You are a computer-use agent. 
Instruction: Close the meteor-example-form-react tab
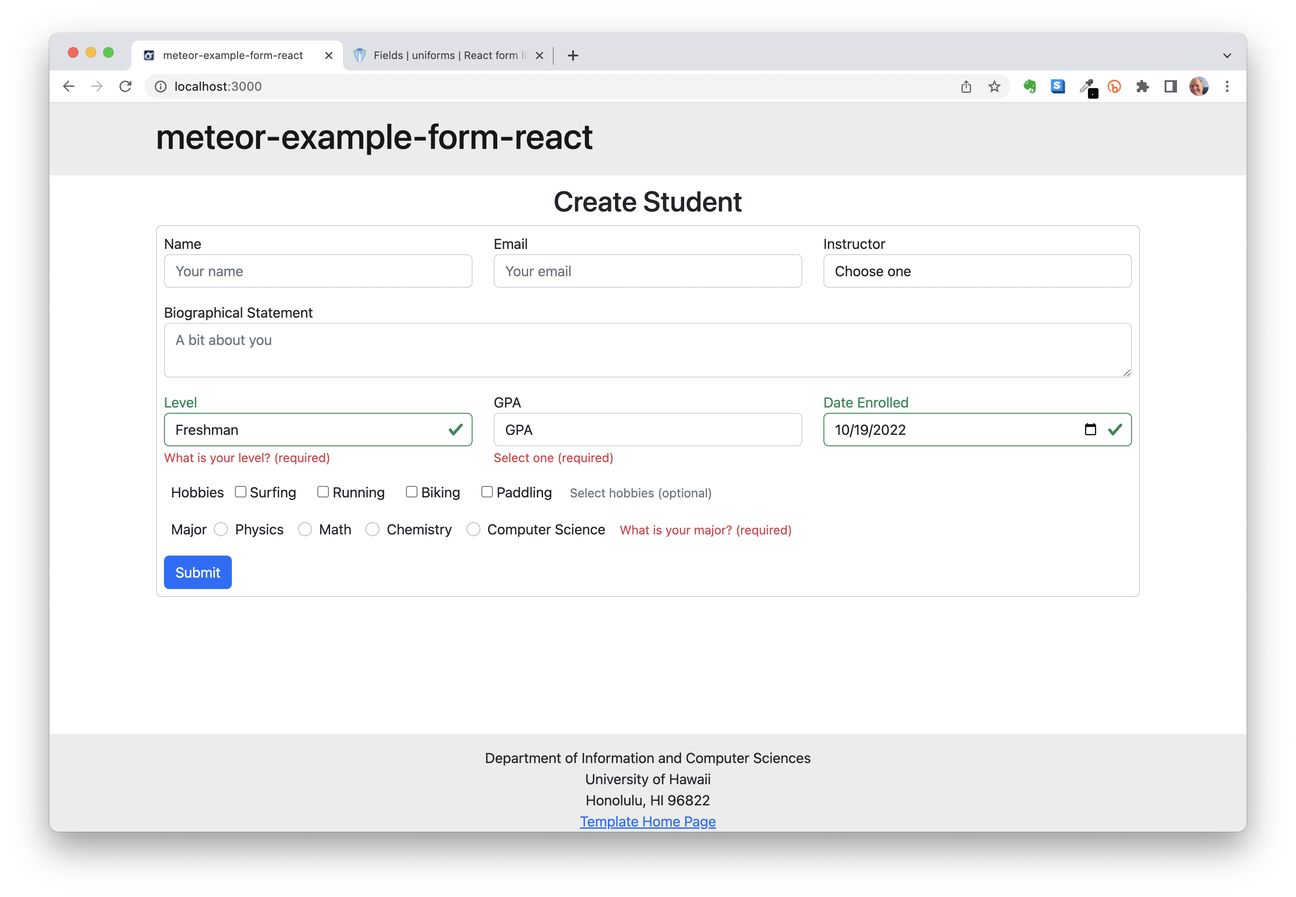tap(329, 56)
